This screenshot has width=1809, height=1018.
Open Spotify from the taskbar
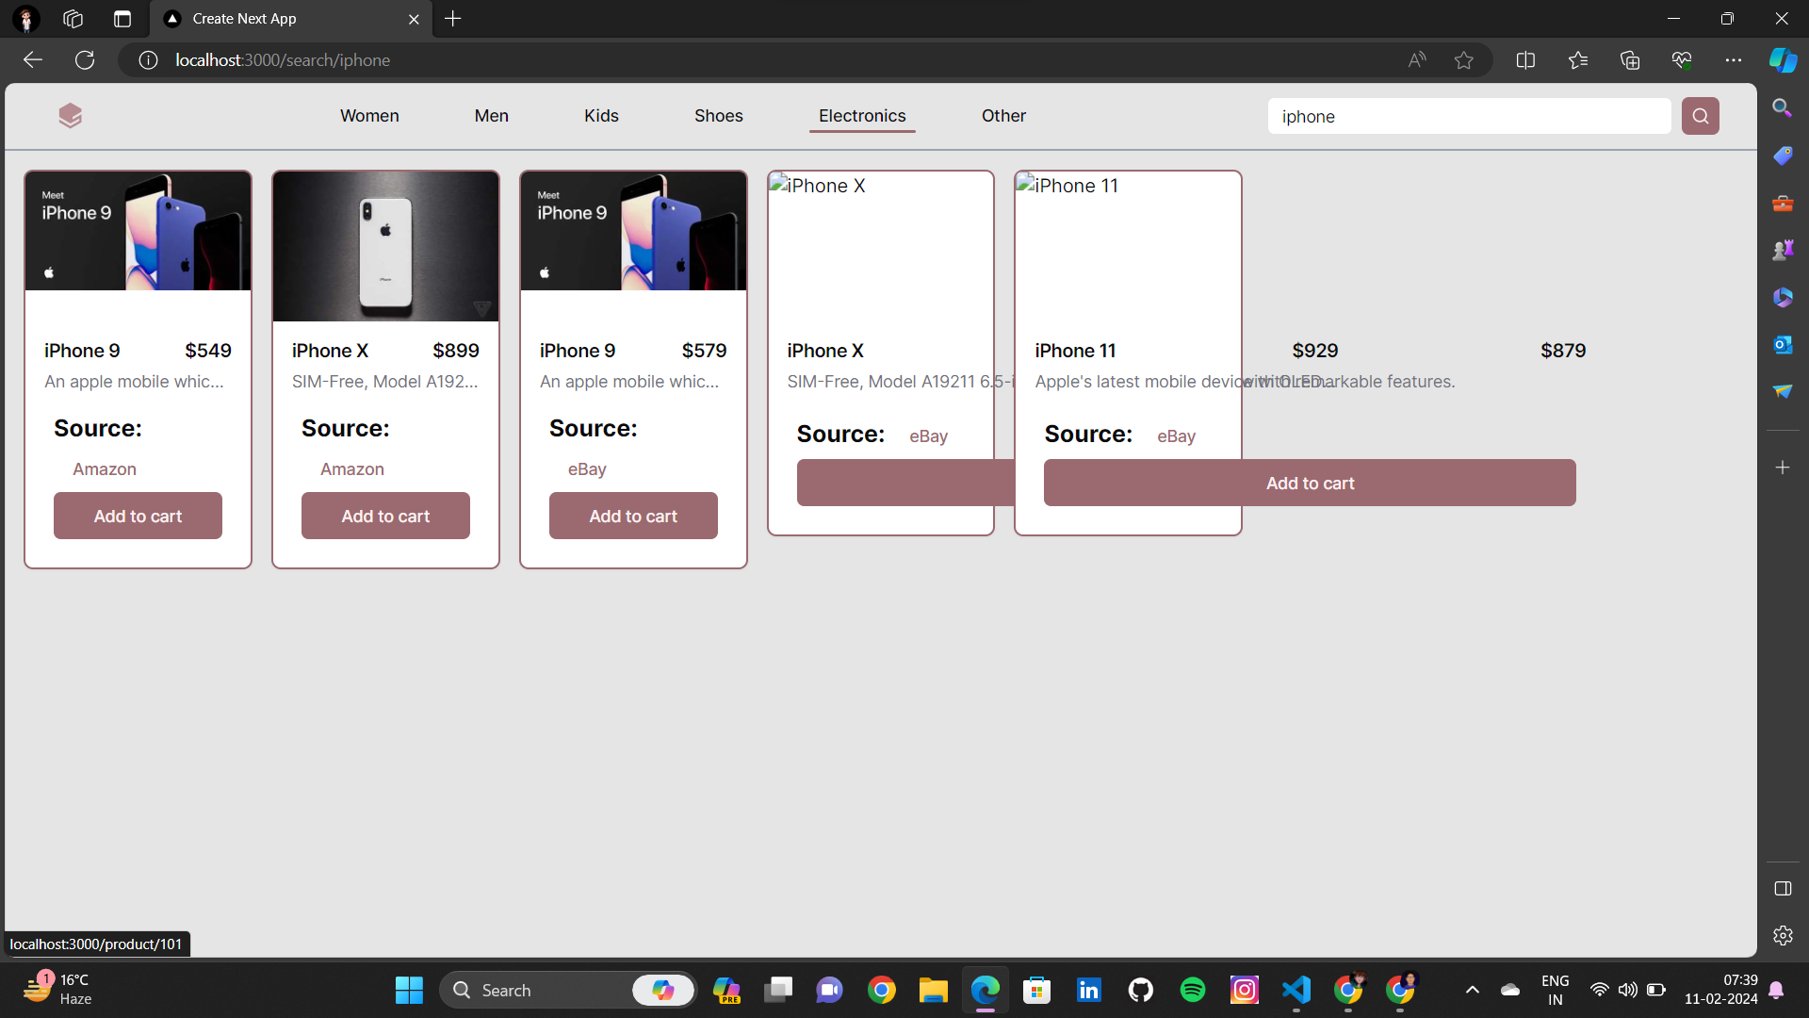(1193, 990)
